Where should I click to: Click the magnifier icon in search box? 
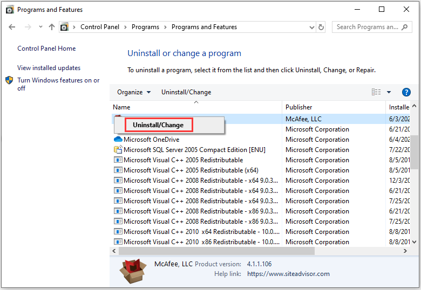pyautogui.click(x=404, y=27)
